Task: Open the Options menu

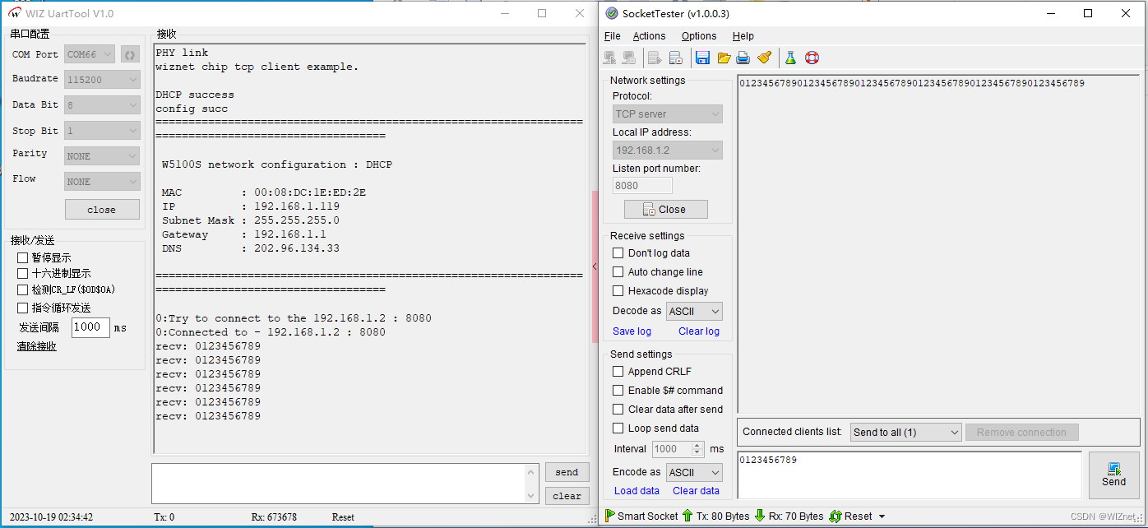Action: (699, 36)
